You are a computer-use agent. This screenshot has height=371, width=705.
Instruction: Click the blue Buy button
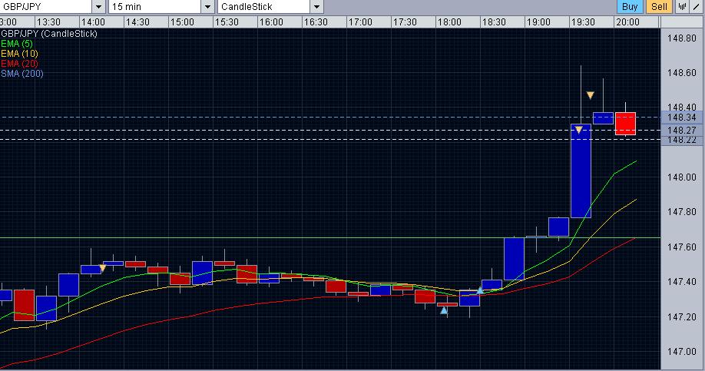(x=630, y=7)
